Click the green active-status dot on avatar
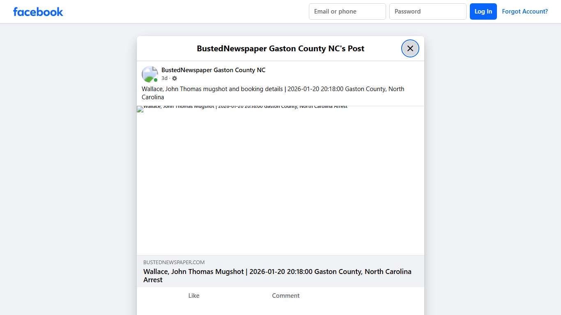The width and height of the screenshot is (561, 315). click(x=155, y=80)
